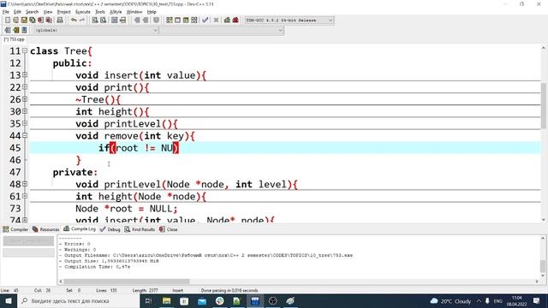548x308 pixels.
Task: Click the Save file toolbar icon
Action: click(24, 21)
